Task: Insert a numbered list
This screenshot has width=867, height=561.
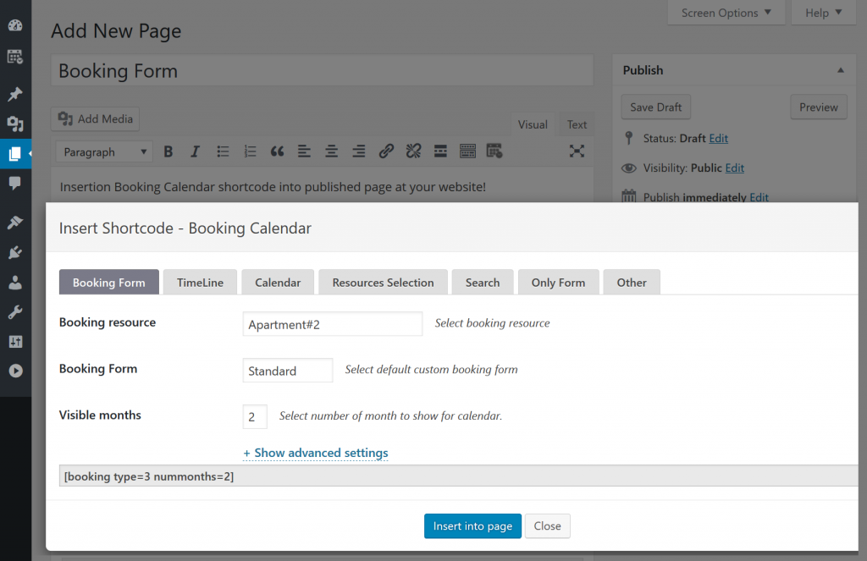Action: (x=249, y=151)
